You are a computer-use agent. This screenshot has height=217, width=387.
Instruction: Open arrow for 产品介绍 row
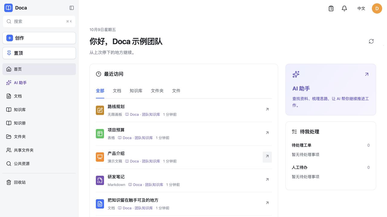[267, 156]
